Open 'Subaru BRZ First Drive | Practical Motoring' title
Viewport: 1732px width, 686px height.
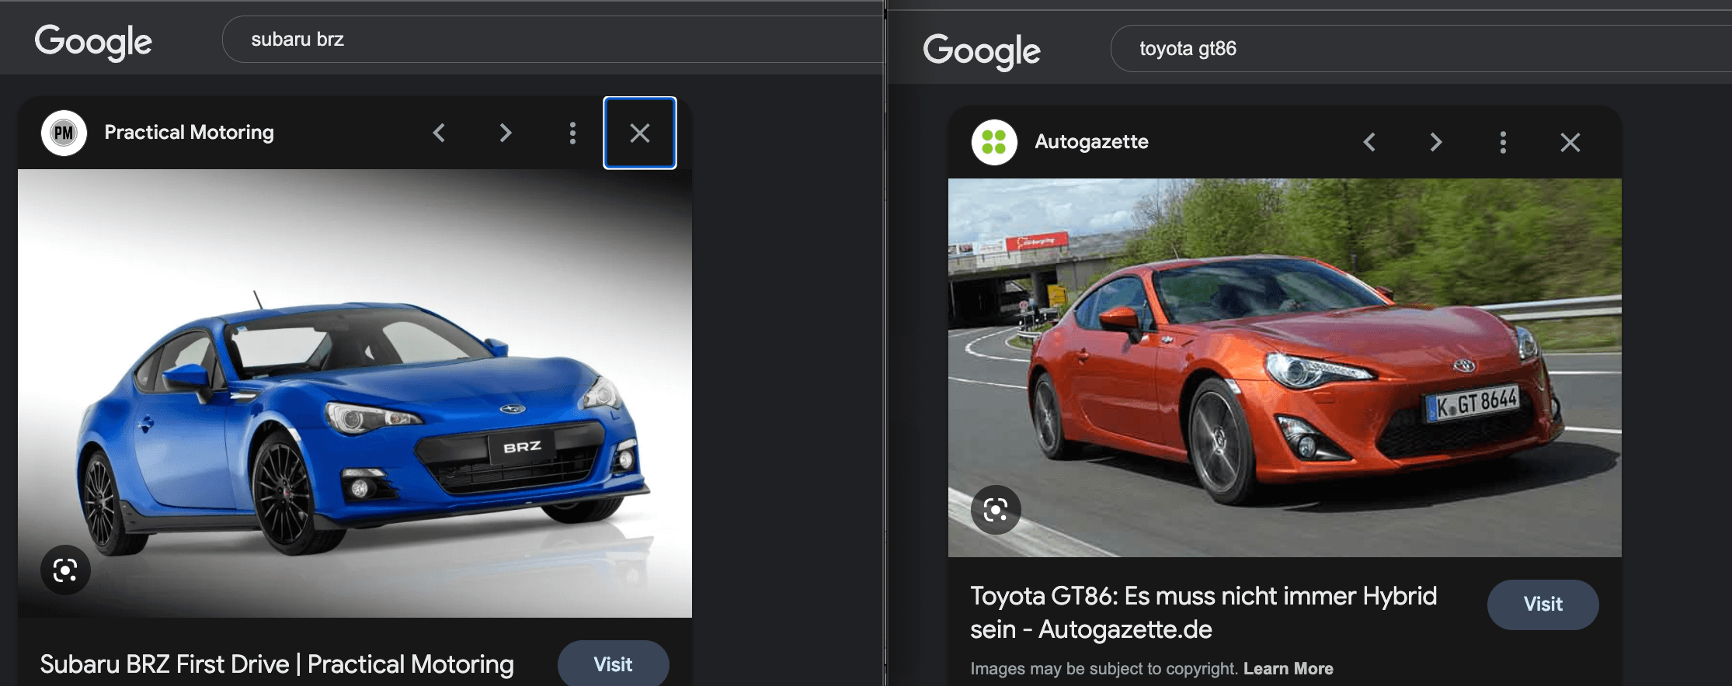click(x=277, y=664)
